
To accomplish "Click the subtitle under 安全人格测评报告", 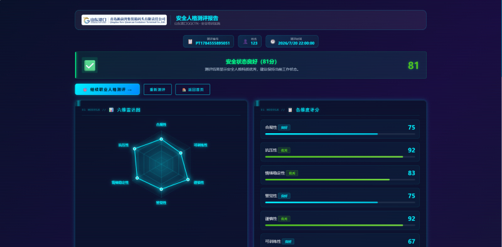I will coord(197,24).
